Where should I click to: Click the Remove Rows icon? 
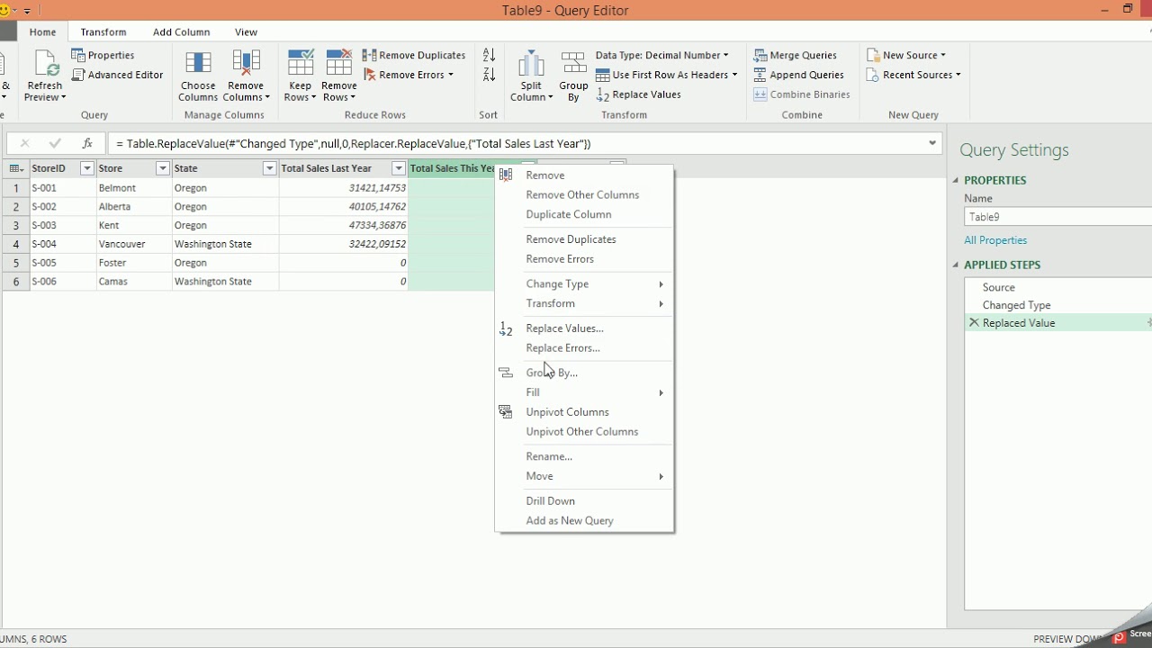[x=339, y=63]
